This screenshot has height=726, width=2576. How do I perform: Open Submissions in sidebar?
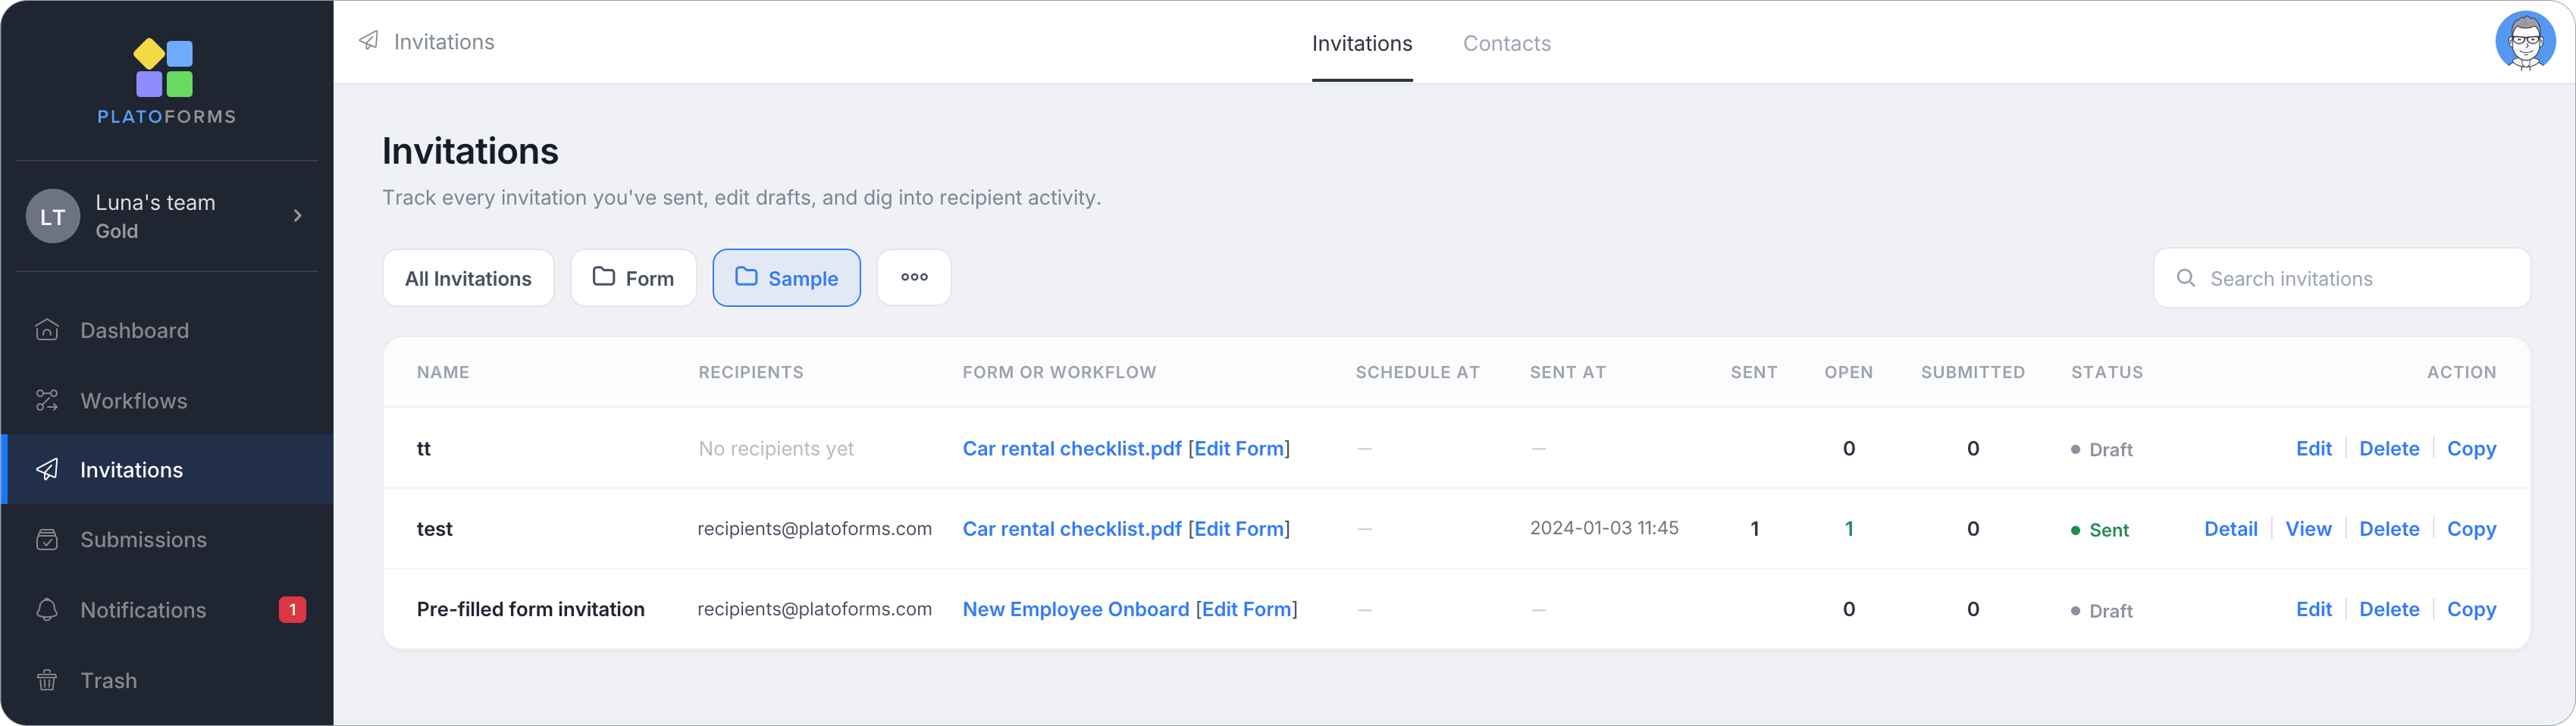pos(168,539)
